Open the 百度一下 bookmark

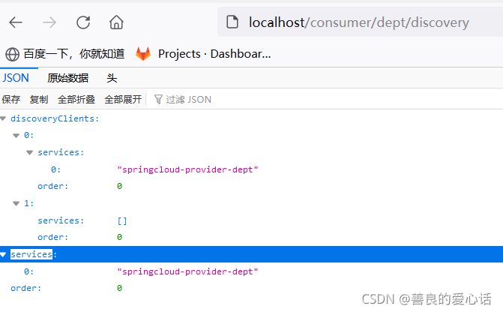click(x=64, y=54)
